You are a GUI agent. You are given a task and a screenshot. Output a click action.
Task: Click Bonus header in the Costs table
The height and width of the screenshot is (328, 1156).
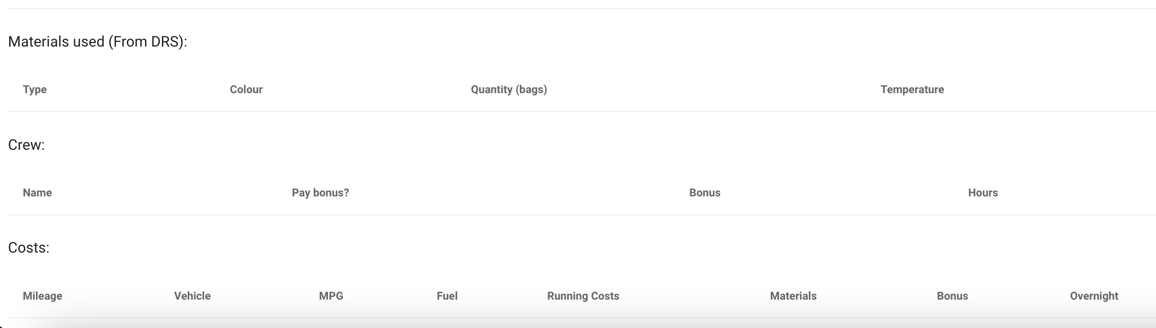(952, 296)
